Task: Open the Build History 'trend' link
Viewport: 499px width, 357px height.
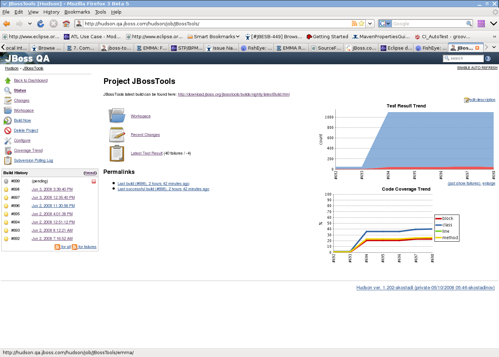Action: pos(90,173)
